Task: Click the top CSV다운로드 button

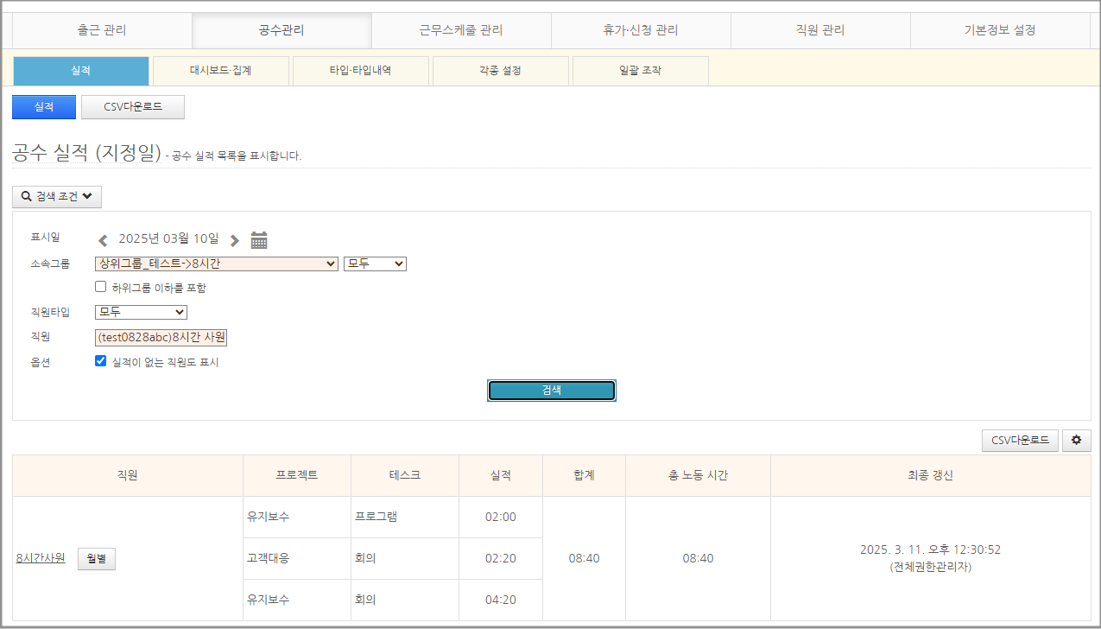Action: click(x=133, y=107)
